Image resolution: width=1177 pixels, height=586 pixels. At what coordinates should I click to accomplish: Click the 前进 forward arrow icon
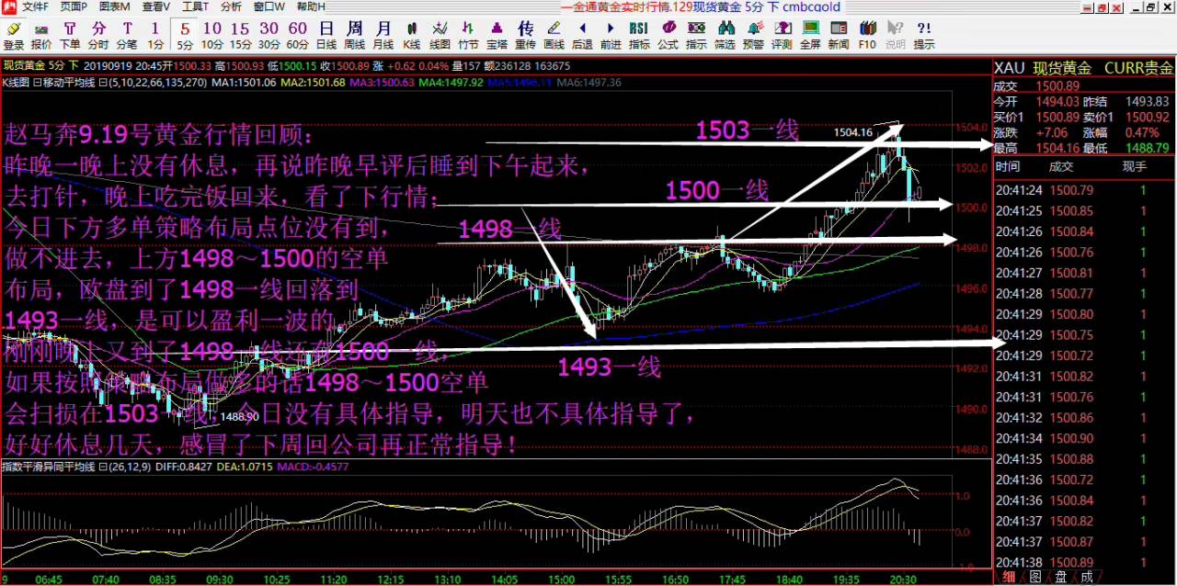pyautogui.click(x=611, y=35)
